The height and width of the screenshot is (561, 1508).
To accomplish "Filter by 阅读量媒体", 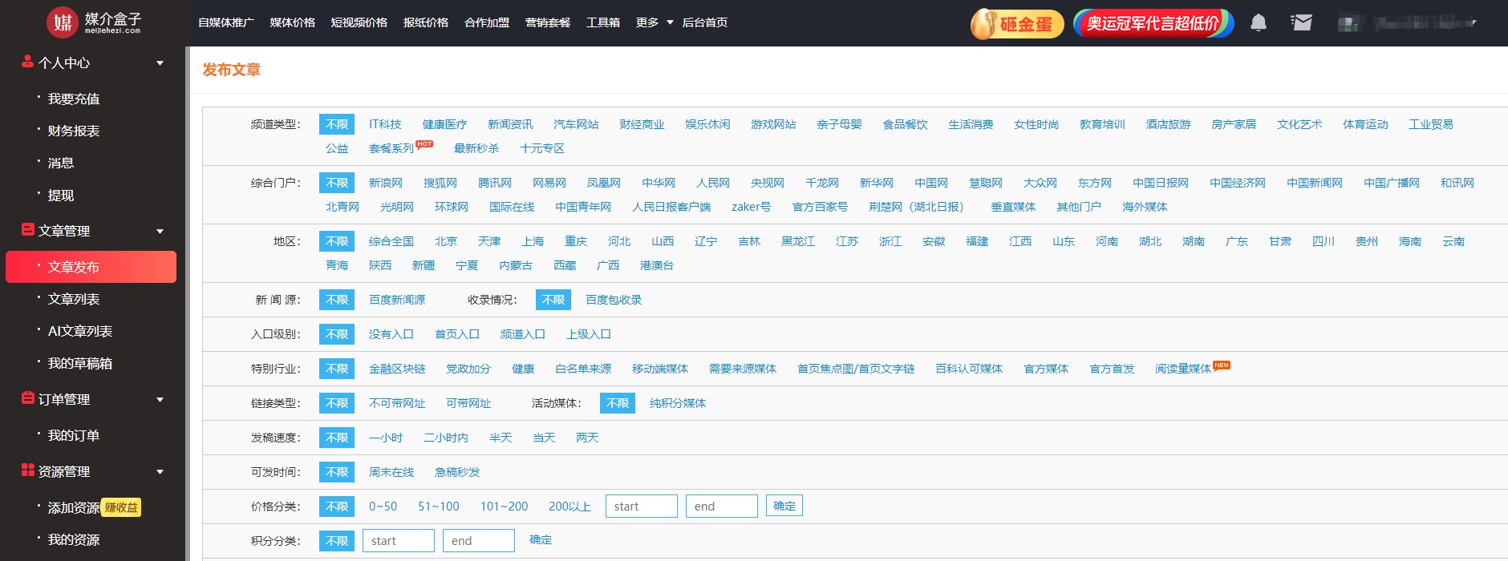I will (x=1183, y=369).
